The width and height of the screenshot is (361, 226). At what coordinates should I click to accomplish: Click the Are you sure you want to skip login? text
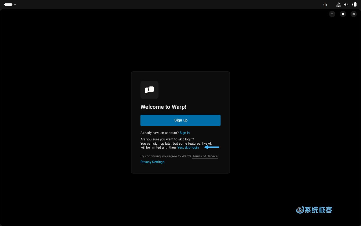167,139
